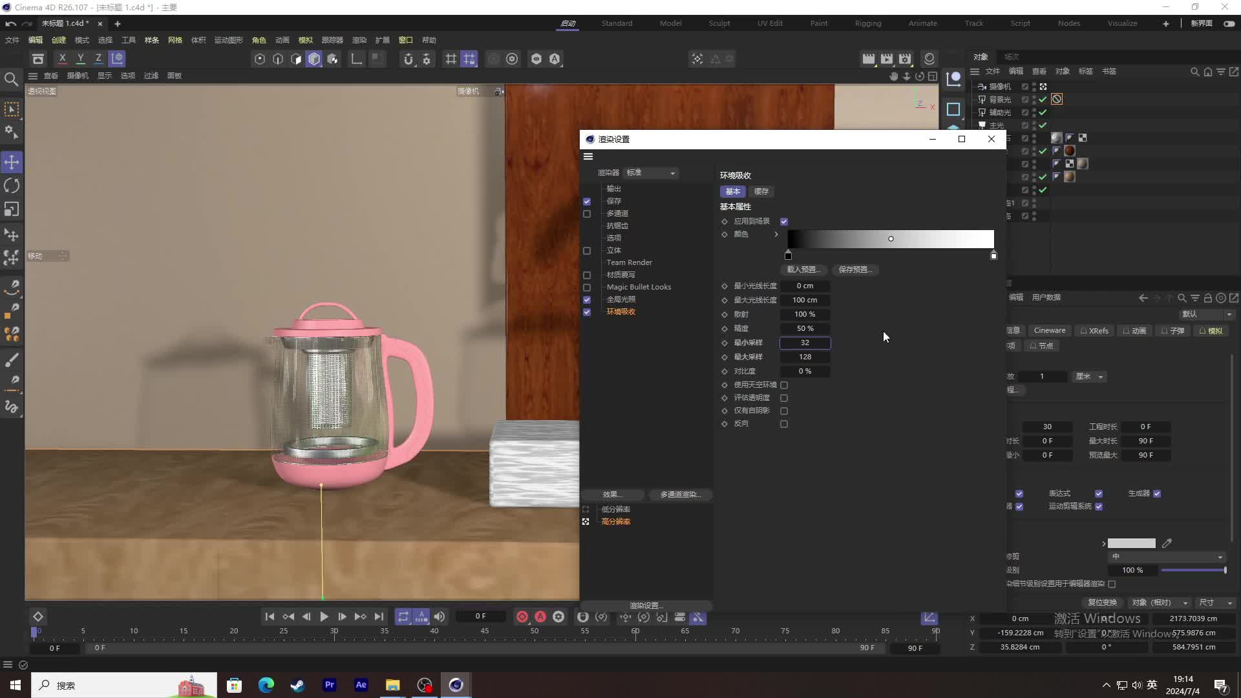Select the Scale tool in left toolbar
Viewport: 1241px width, 698px height.
click(x=12, y=209)
